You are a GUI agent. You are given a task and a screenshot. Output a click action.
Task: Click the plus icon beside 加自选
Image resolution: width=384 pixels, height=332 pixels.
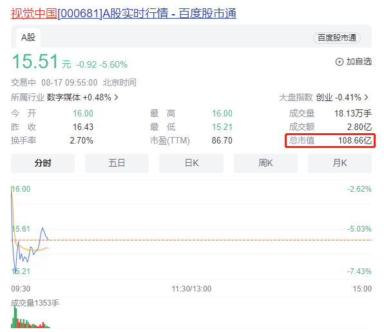(x=339, y=62)
